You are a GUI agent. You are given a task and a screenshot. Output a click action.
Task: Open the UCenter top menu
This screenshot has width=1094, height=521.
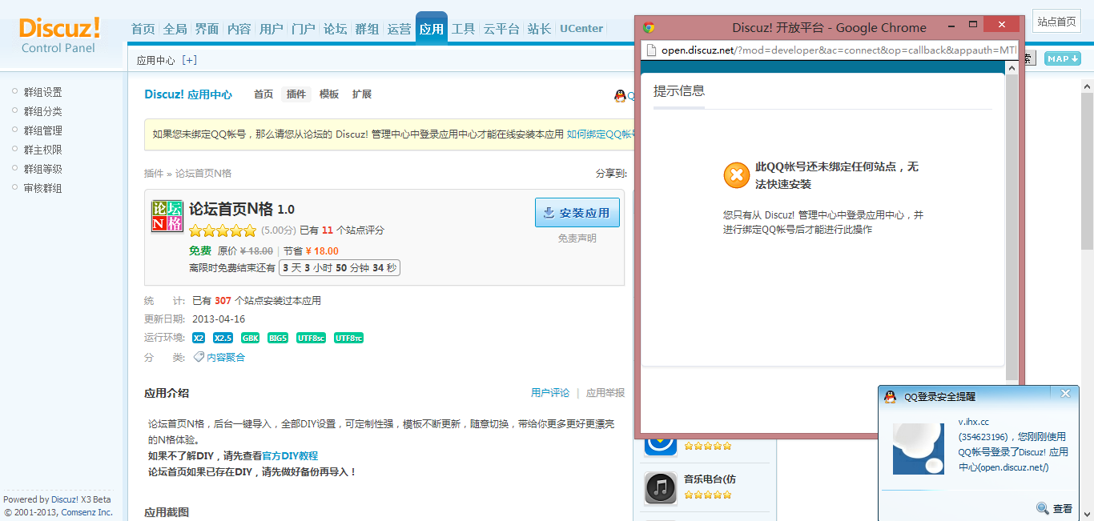click(581, 29)
